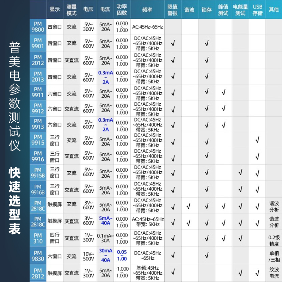Click the 电能量测试 column header
282x282 pixels.
(x=240, y=9)
